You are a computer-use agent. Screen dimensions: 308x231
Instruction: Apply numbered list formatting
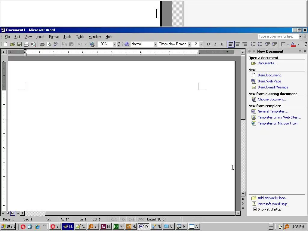(253, 44)
